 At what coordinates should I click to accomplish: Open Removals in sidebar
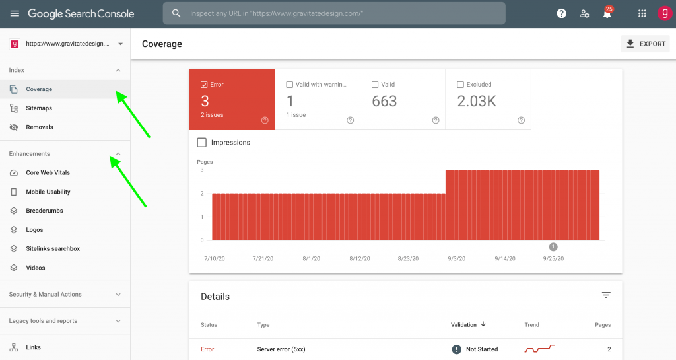(65, 127)
